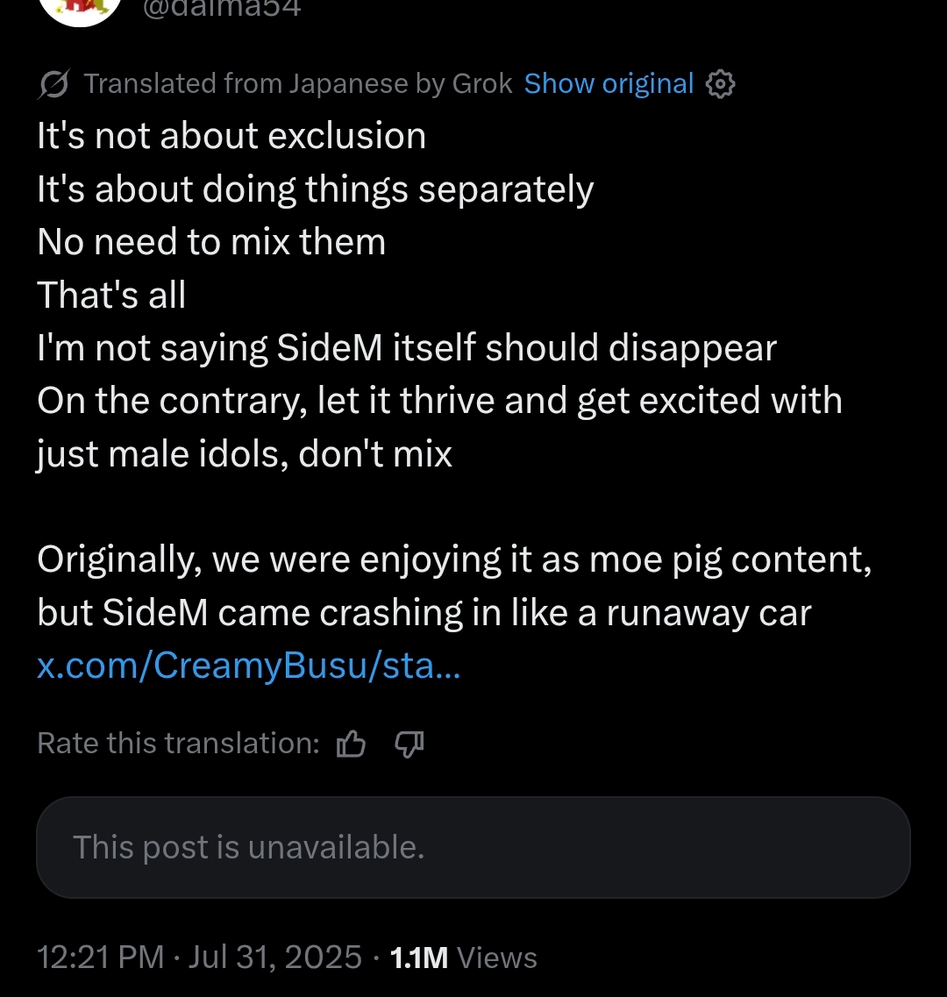Open the @daima54 profile handle

(x=221, y=8)
